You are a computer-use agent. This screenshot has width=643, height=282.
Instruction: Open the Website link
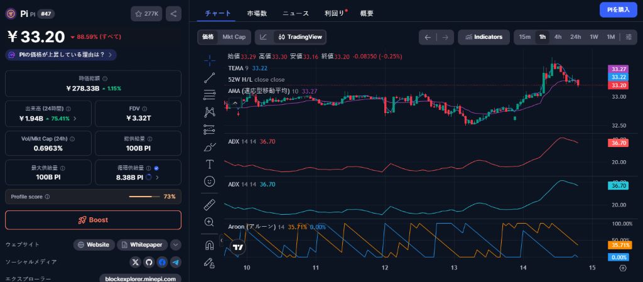(x=94, y=245)
